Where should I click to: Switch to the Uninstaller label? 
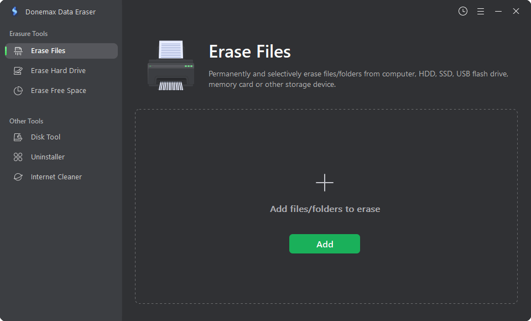[48, 157]
